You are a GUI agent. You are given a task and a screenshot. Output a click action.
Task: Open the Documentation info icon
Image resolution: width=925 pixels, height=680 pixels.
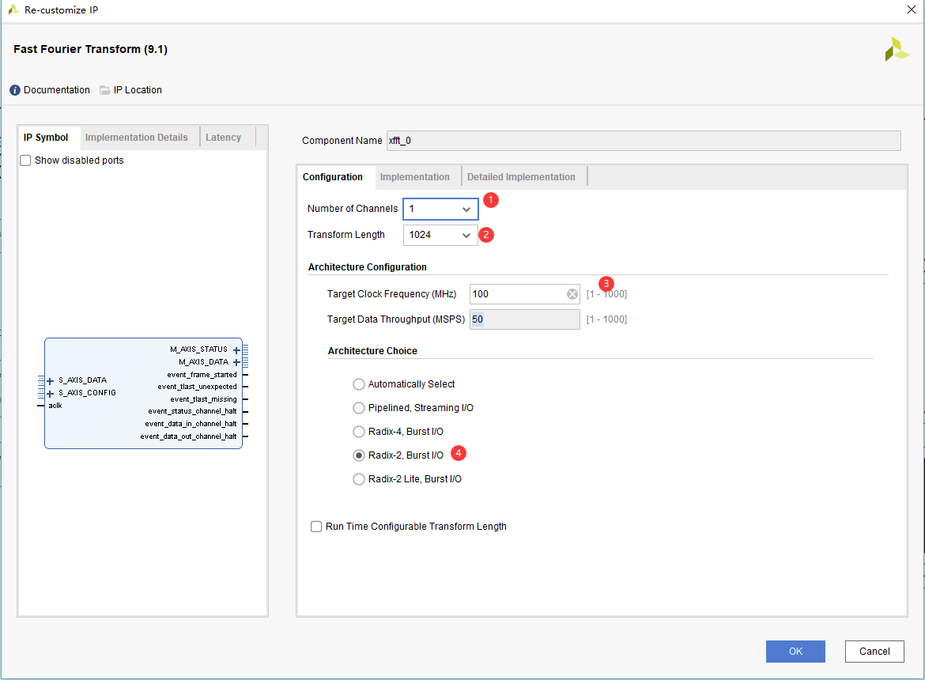(x=15, y=90)
